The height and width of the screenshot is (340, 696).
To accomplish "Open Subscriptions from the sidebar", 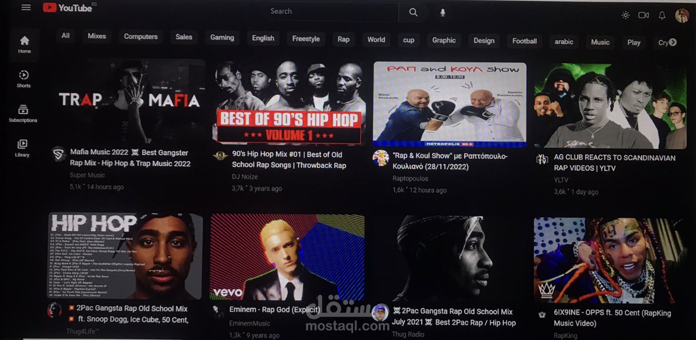I will tap(23, 113).
